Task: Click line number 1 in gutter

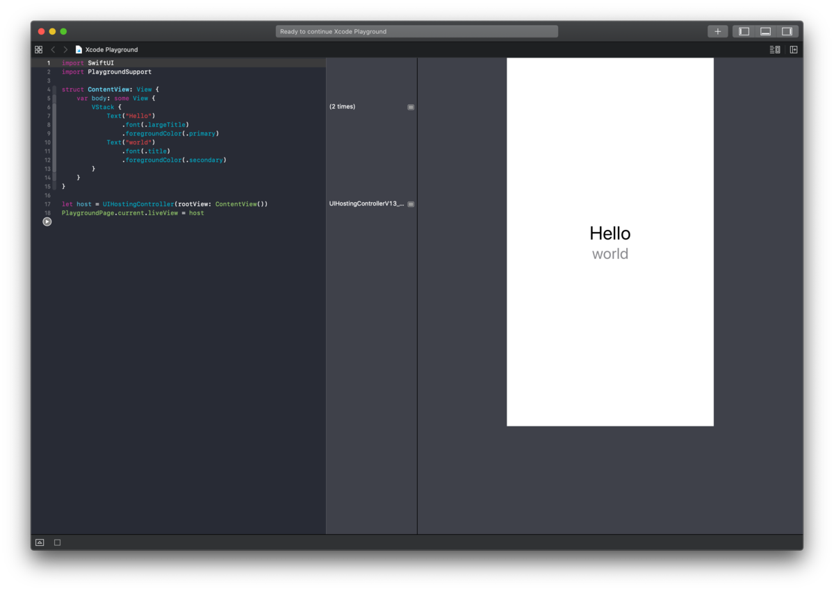Action: tap(49, 63)
